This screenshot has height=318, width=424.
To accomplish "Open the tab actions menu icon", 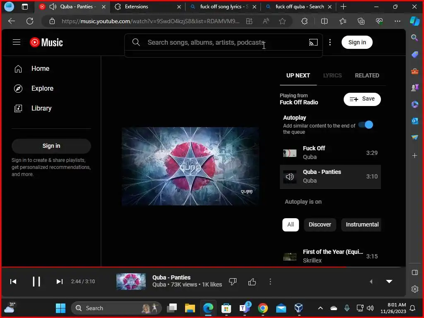I will tap(24, 7).
